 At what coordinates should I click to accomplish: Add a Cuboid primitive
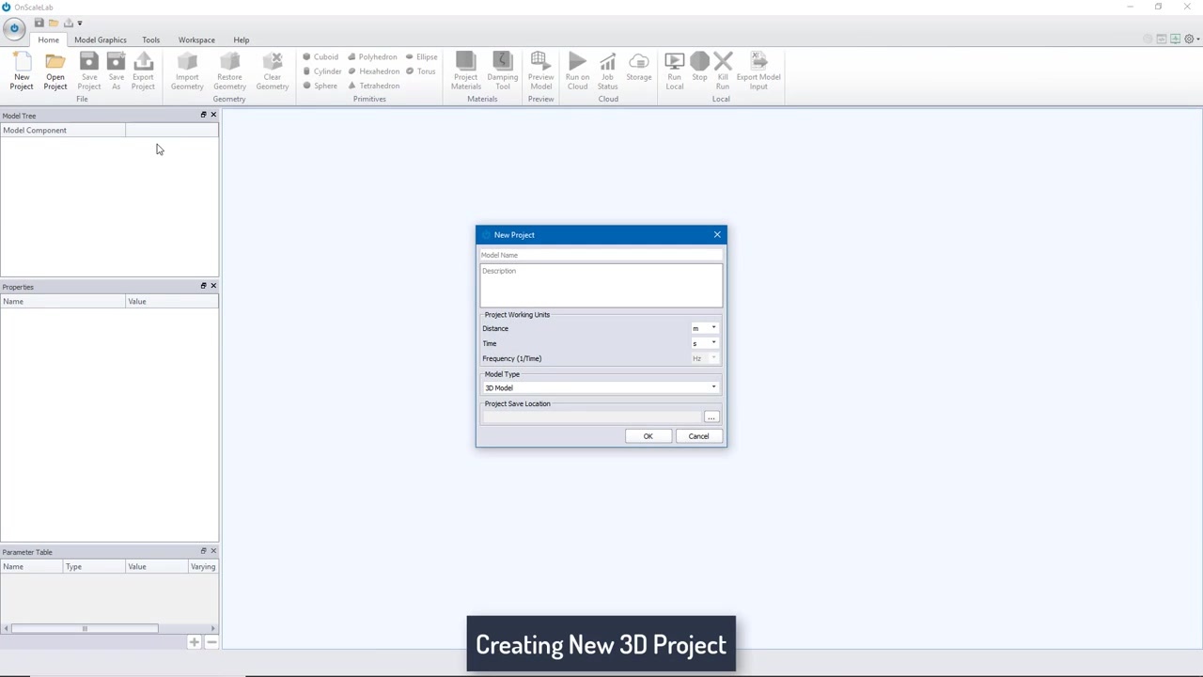pos(320,56)
